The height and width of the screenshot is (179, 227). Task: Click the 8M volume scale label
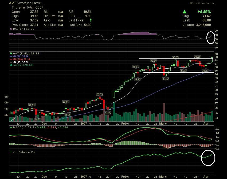(x=6, y=97)
